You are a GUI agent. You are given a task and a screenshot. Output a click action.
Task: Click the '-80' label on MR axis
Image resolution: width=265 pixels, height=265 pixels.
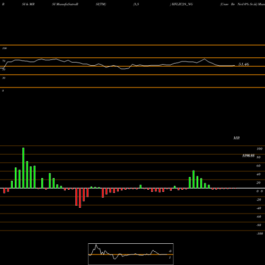259,225
